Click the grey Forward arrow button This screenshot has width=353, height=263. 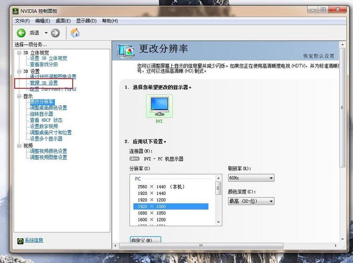pos(55,33)
